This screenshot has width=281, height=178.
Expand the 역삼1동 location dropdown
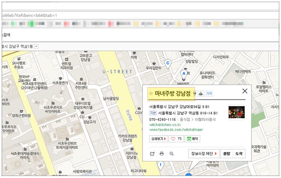tap(36, 46)
